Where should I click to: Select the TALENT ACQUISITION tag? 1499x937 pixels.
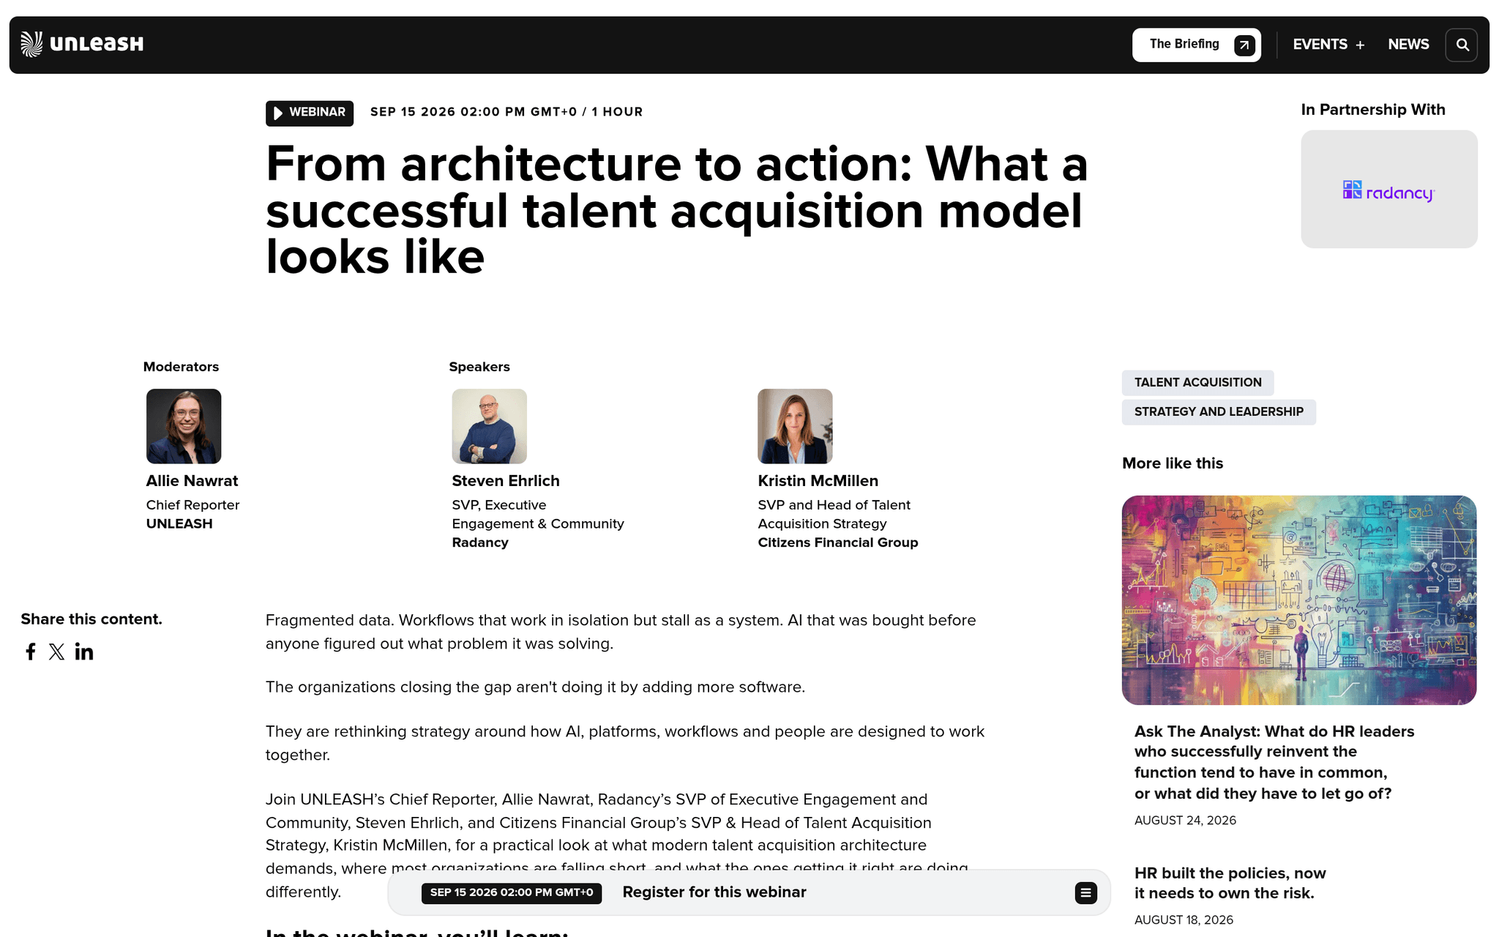coord(1197,383)
